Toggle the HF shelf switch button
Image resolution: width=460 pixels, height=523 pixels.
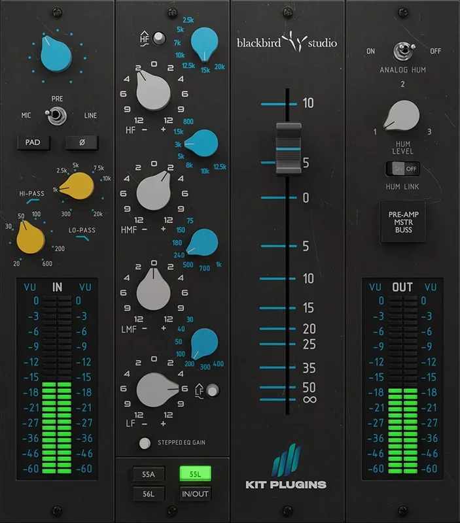(158, 38)
